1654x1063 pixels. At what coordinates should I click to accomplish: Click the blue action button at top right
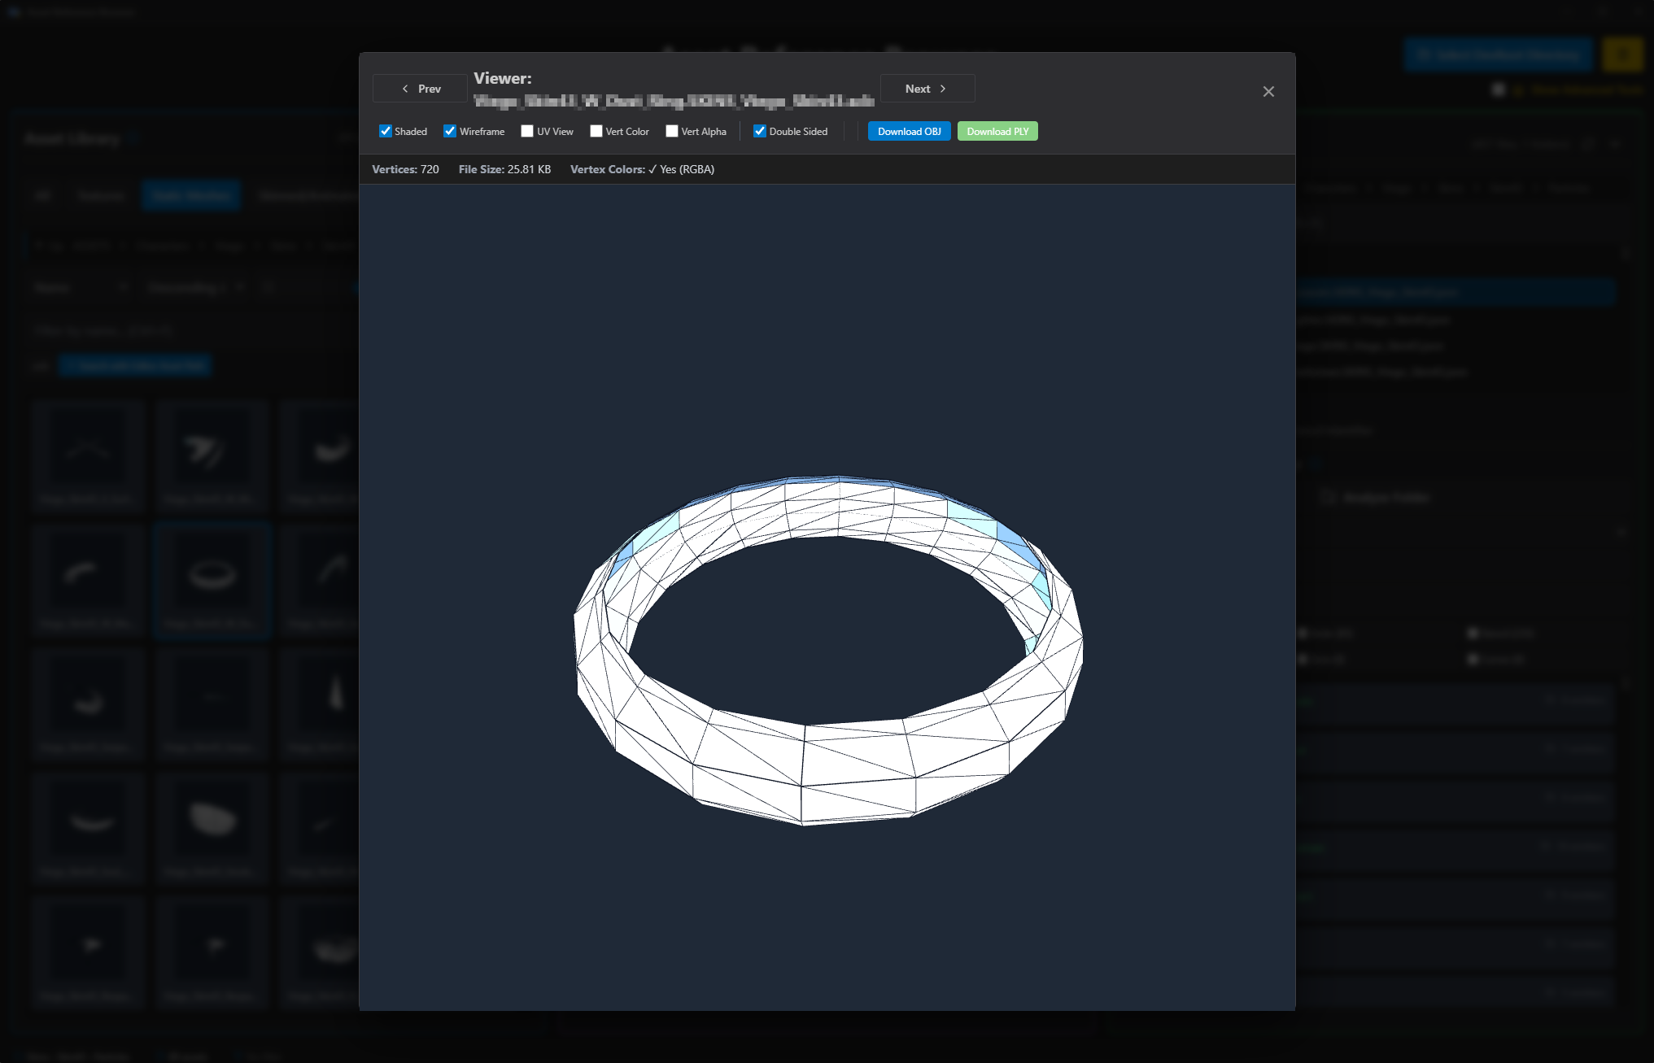(x=1498, y=54)
